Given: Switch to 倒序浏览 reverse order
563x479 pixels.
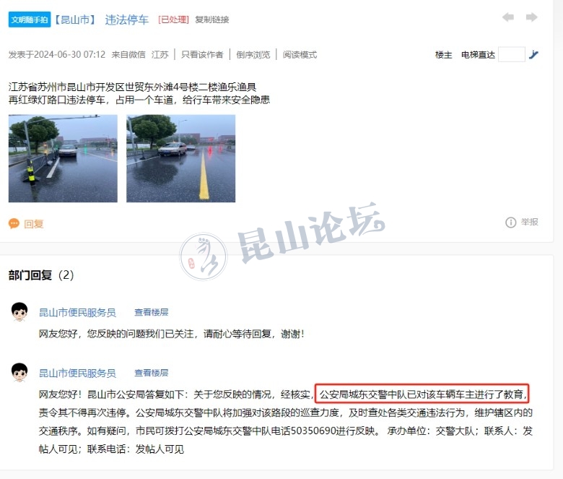Looking at the screenshot, I should (x=253, y=55).
